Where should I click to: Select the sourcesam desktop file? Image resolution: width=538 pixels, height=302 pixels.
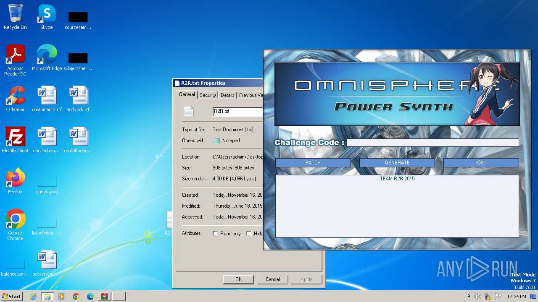[78, 20]
